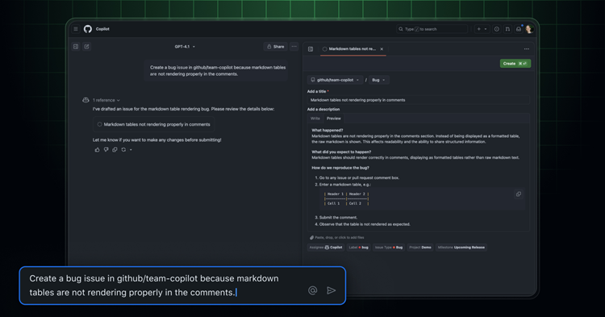Click the send arrow in prompt box

coord(331,290)
